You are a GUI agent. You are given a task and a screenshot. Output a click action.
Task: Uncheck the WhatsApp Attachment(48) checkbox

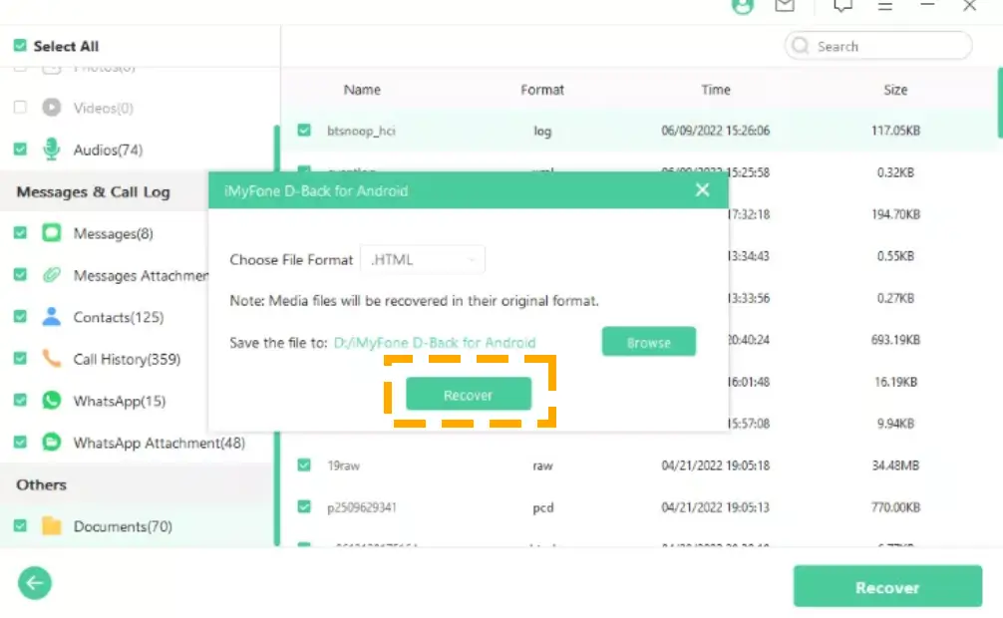pyautogui.click(x=20, y=442)
